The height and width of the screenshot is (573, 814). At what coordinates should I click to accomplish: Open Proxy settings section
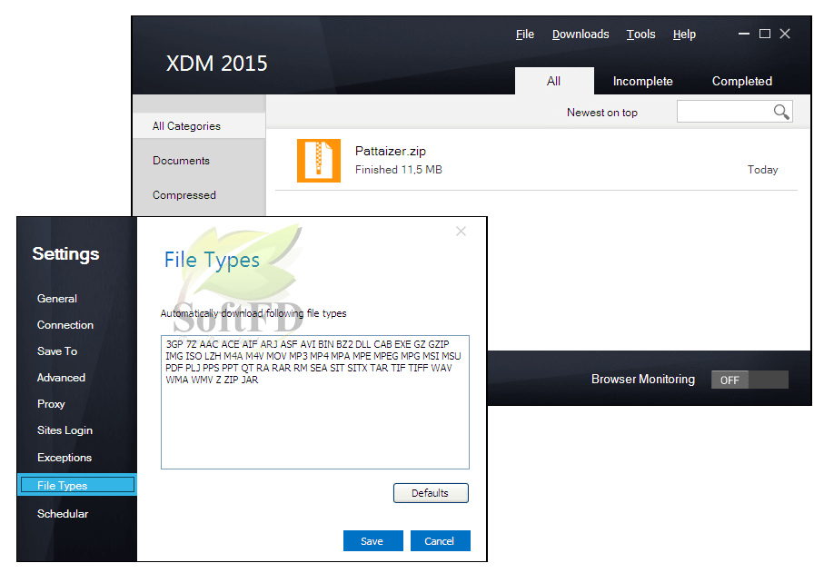pyautogui.click(x=51, y=404)
